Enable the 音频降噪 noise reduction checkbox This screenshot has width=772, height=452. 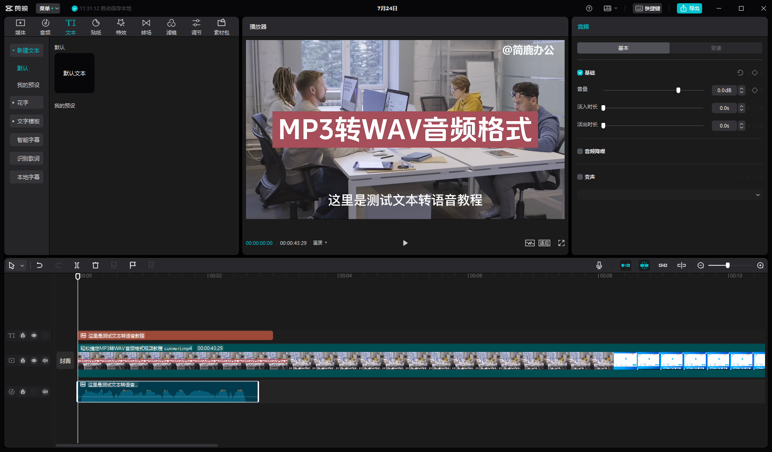(580, 151)
